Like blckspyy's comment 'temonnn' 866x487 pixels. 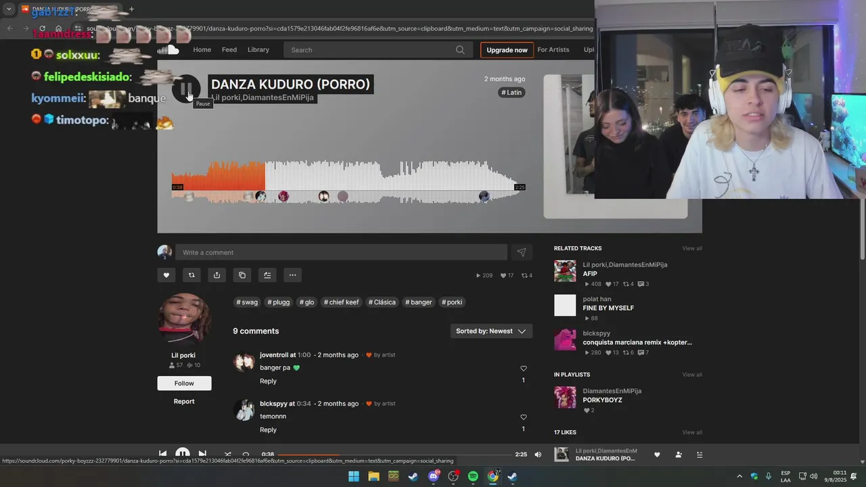coord(523,417)
